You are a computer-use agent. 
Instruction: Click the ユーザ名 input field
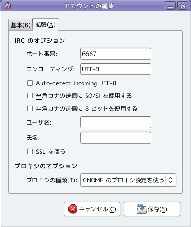click(116, 122)
